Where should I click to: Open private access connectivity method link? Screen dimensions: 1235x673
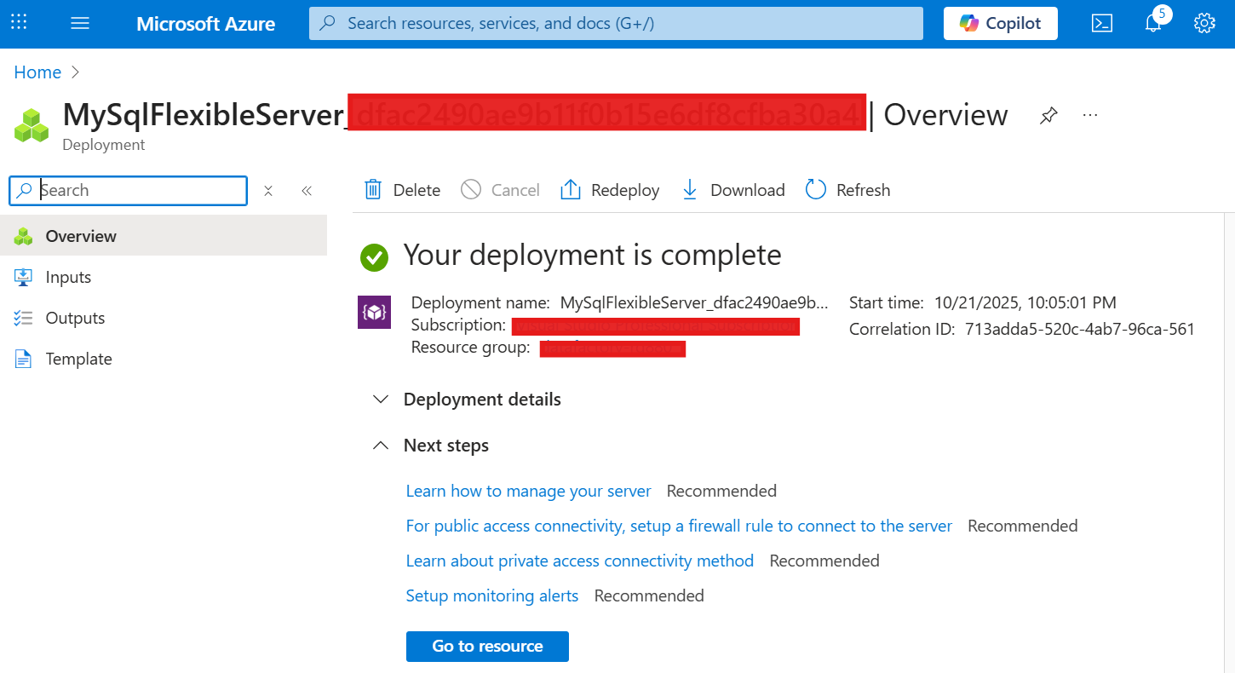(580, 561)
